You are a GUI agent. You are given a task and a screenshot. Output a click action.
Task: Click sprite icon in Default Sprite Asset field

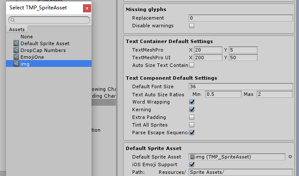192,157
